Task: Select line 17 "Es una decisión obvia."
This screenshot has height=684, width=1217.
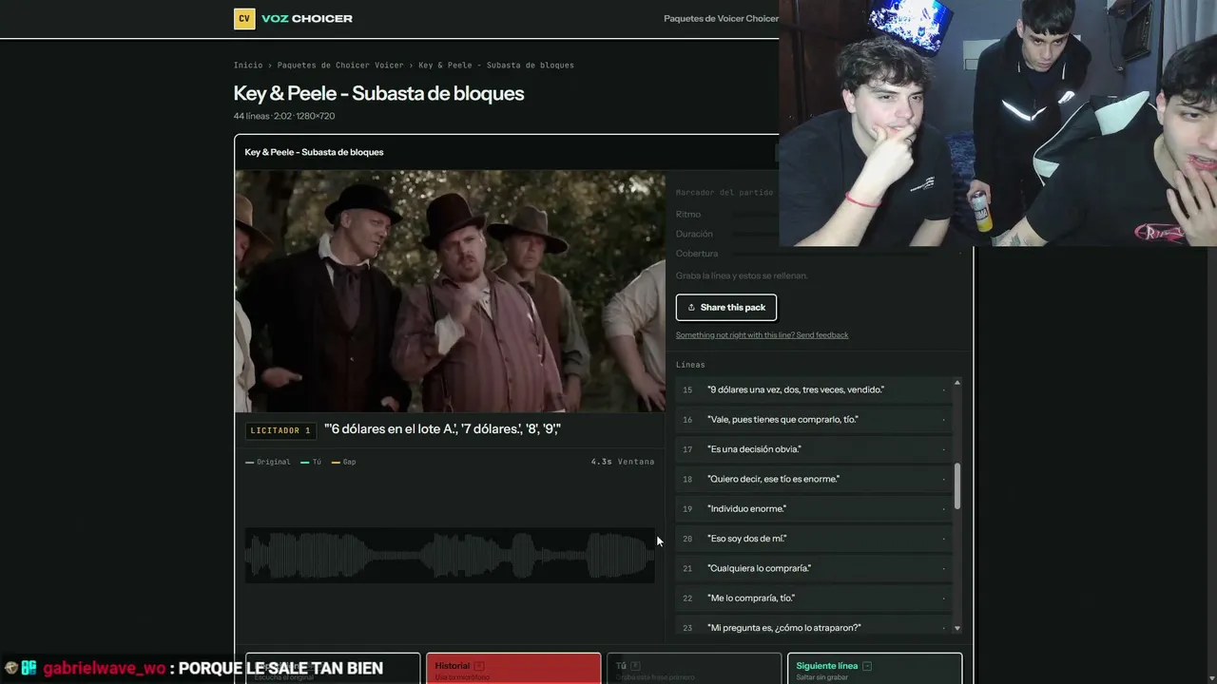Action: pos(814,449)
